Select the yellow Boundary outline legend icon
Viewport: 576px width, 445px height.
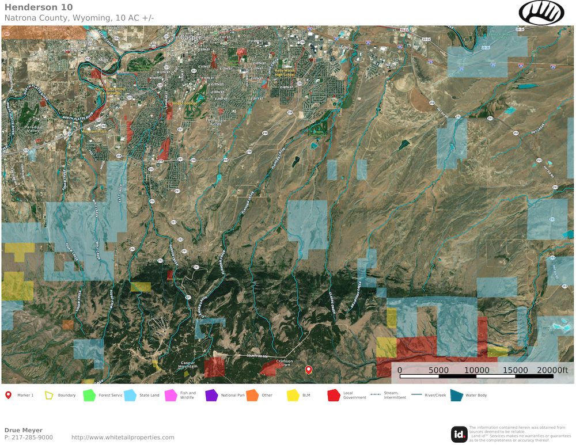49,395
